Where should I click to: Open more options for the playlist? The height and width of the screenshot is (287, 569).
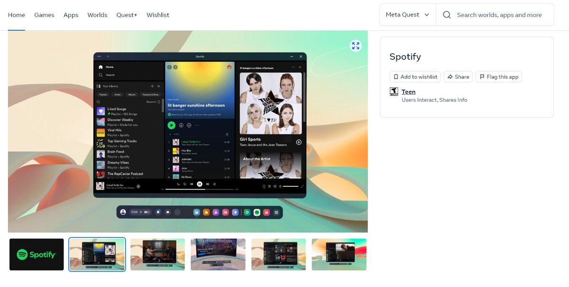pyautogui.click(x=197, y=125)
